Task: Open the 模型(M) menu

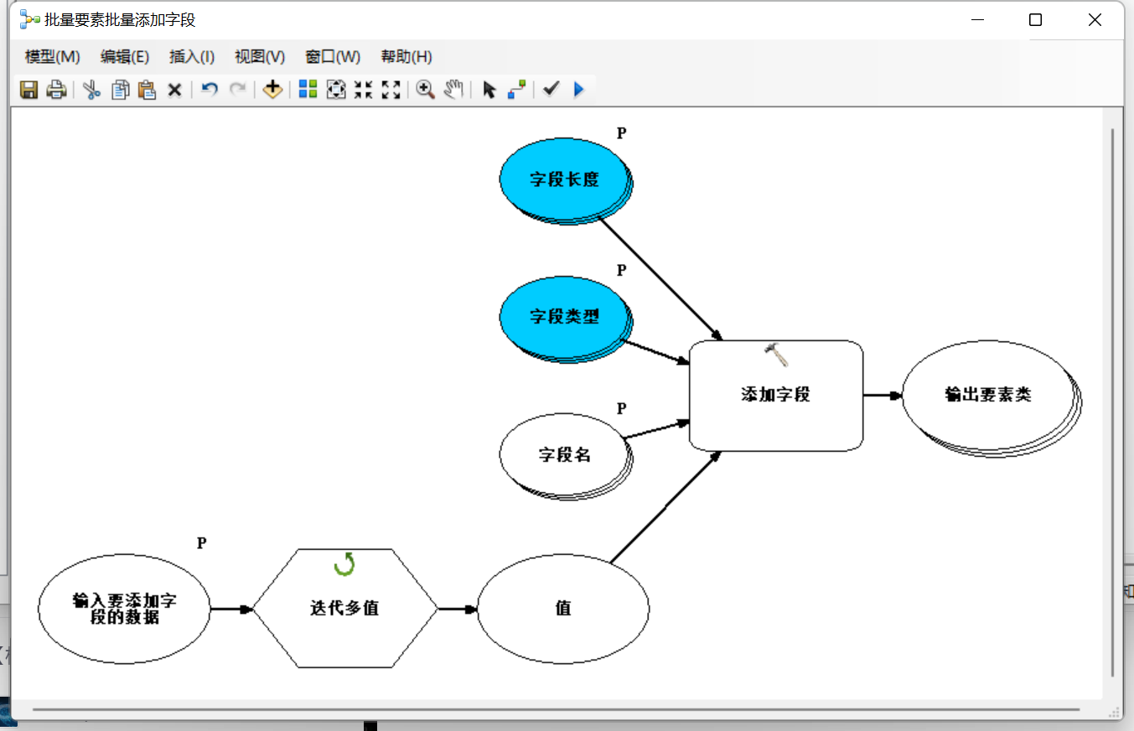Action: 52,57
